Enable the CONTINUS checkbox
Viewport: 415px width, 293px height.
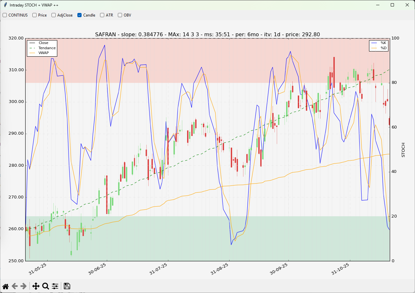click(x=5, y=15)
